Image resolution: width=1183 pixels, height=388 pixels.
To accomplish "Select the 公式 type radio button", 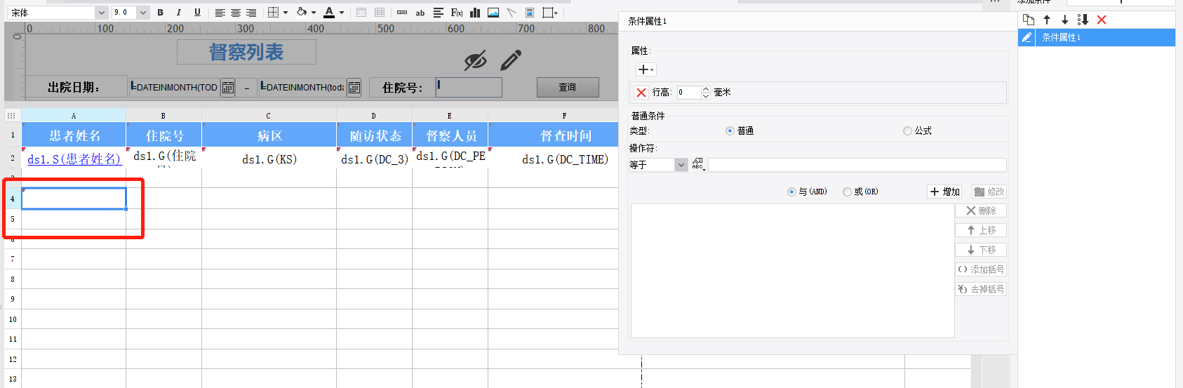I will tap(907, 131).
